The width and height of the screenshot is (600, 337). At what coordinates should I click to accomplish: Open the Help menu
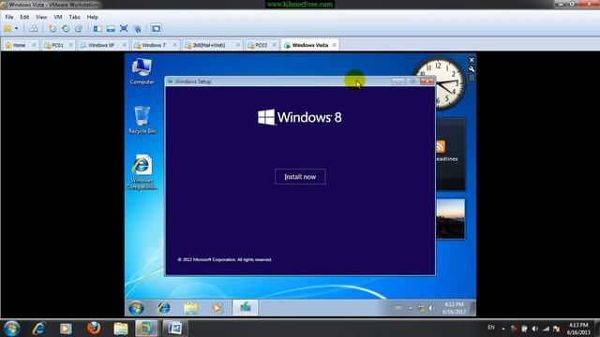[92, 17]
